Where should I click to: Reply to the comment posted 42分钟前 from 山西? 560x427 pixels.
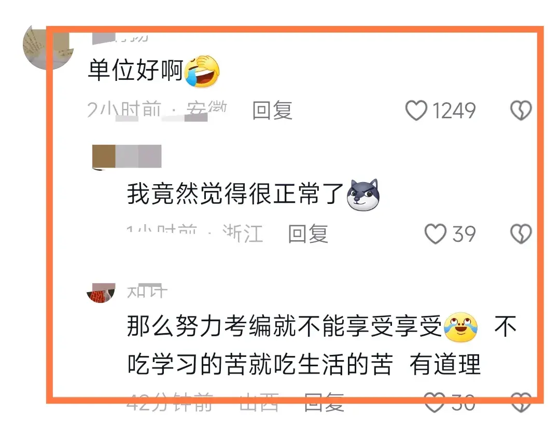324,402
